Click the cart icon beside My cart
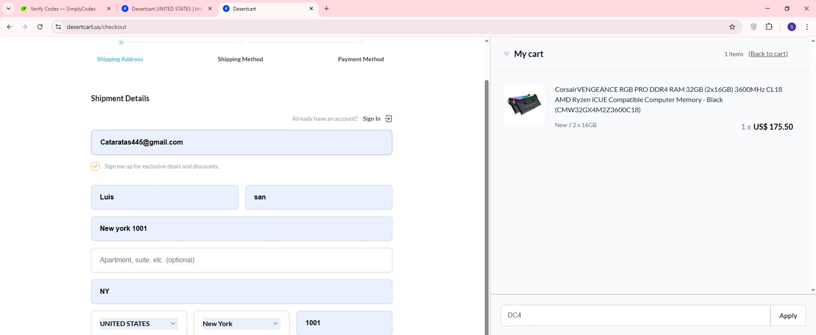Image resolution: width=816 pixels, height=335 pixels. point(506,54)
